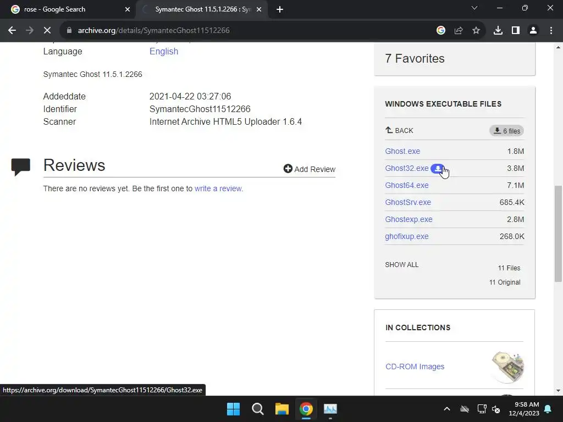Open Chrome downloads panel
Image resolution: width=563 pixels, height=422 pixels.
click(498, 31)
